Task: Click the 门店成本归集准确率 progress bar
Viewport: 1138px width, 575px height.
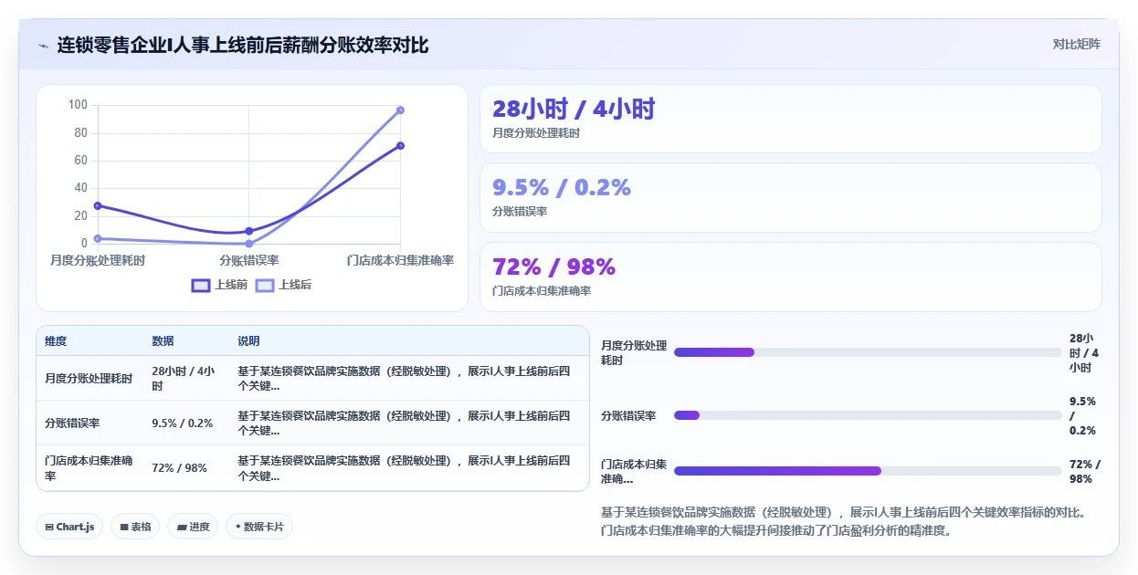Action: pyautogui.click(x=868, y=471)
